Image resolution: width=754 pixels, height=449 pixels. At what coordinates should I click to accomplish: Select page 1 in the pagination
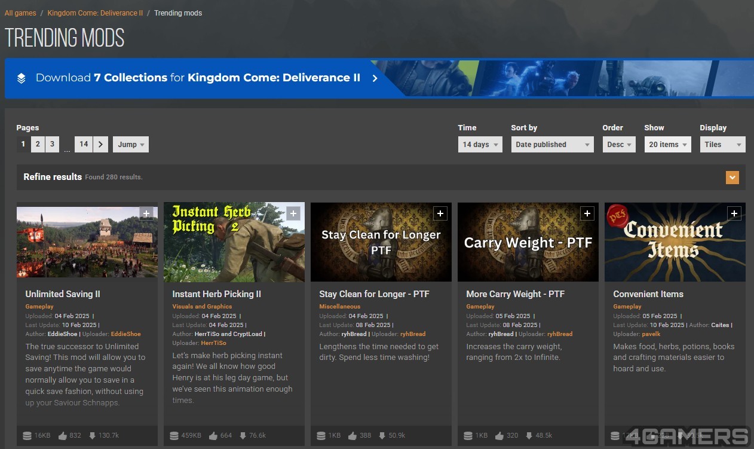(x=23, y=144)
